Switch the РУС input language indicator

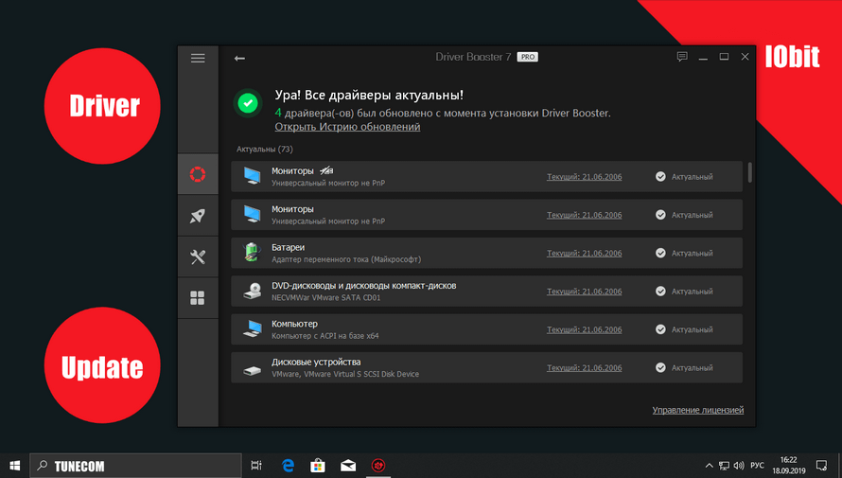[757, 466]
